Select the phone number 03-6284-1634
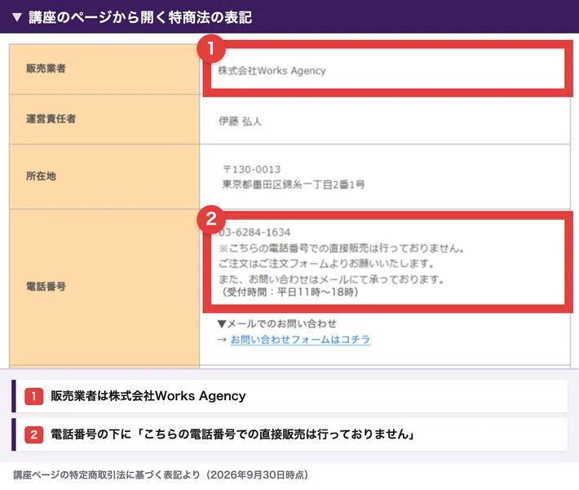The height and width of the screenshot is (490, 579). click(254, 232)
